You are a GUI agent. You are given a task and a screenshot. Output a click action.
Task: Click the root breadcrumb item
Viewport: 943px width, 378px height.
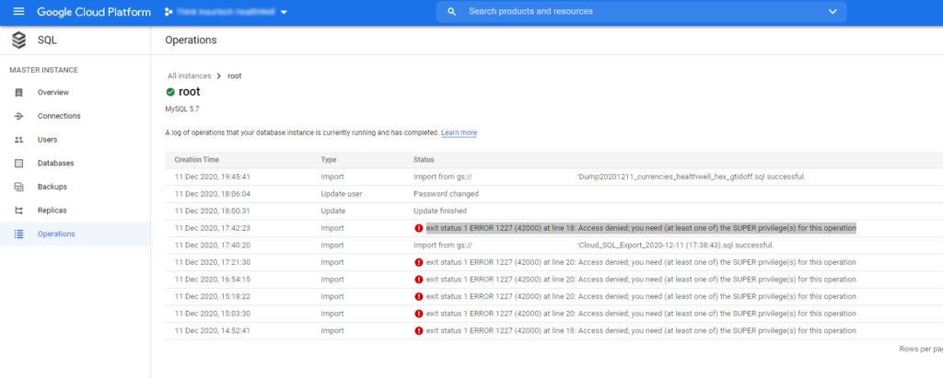[235, 75]
